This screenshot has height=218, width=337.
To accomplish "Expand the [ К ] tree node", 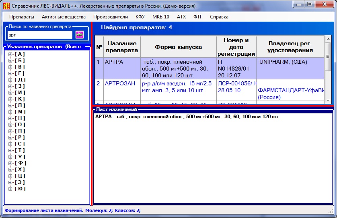I will point(10,99).
